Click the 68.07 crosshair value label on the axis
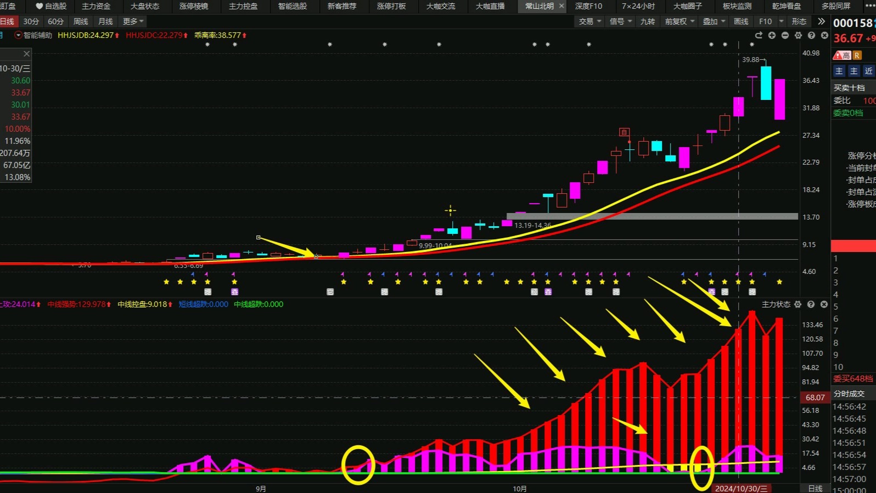Viewport: 876px width, 493px height. tap(815, 397)
